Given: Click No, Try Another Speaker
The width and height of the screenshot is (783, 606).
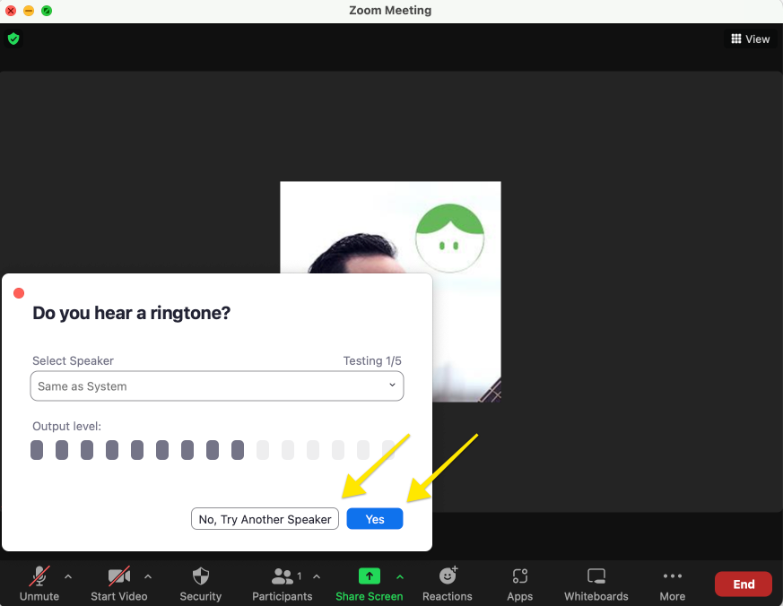Looking at the screenshot, I should pos(265,519).
